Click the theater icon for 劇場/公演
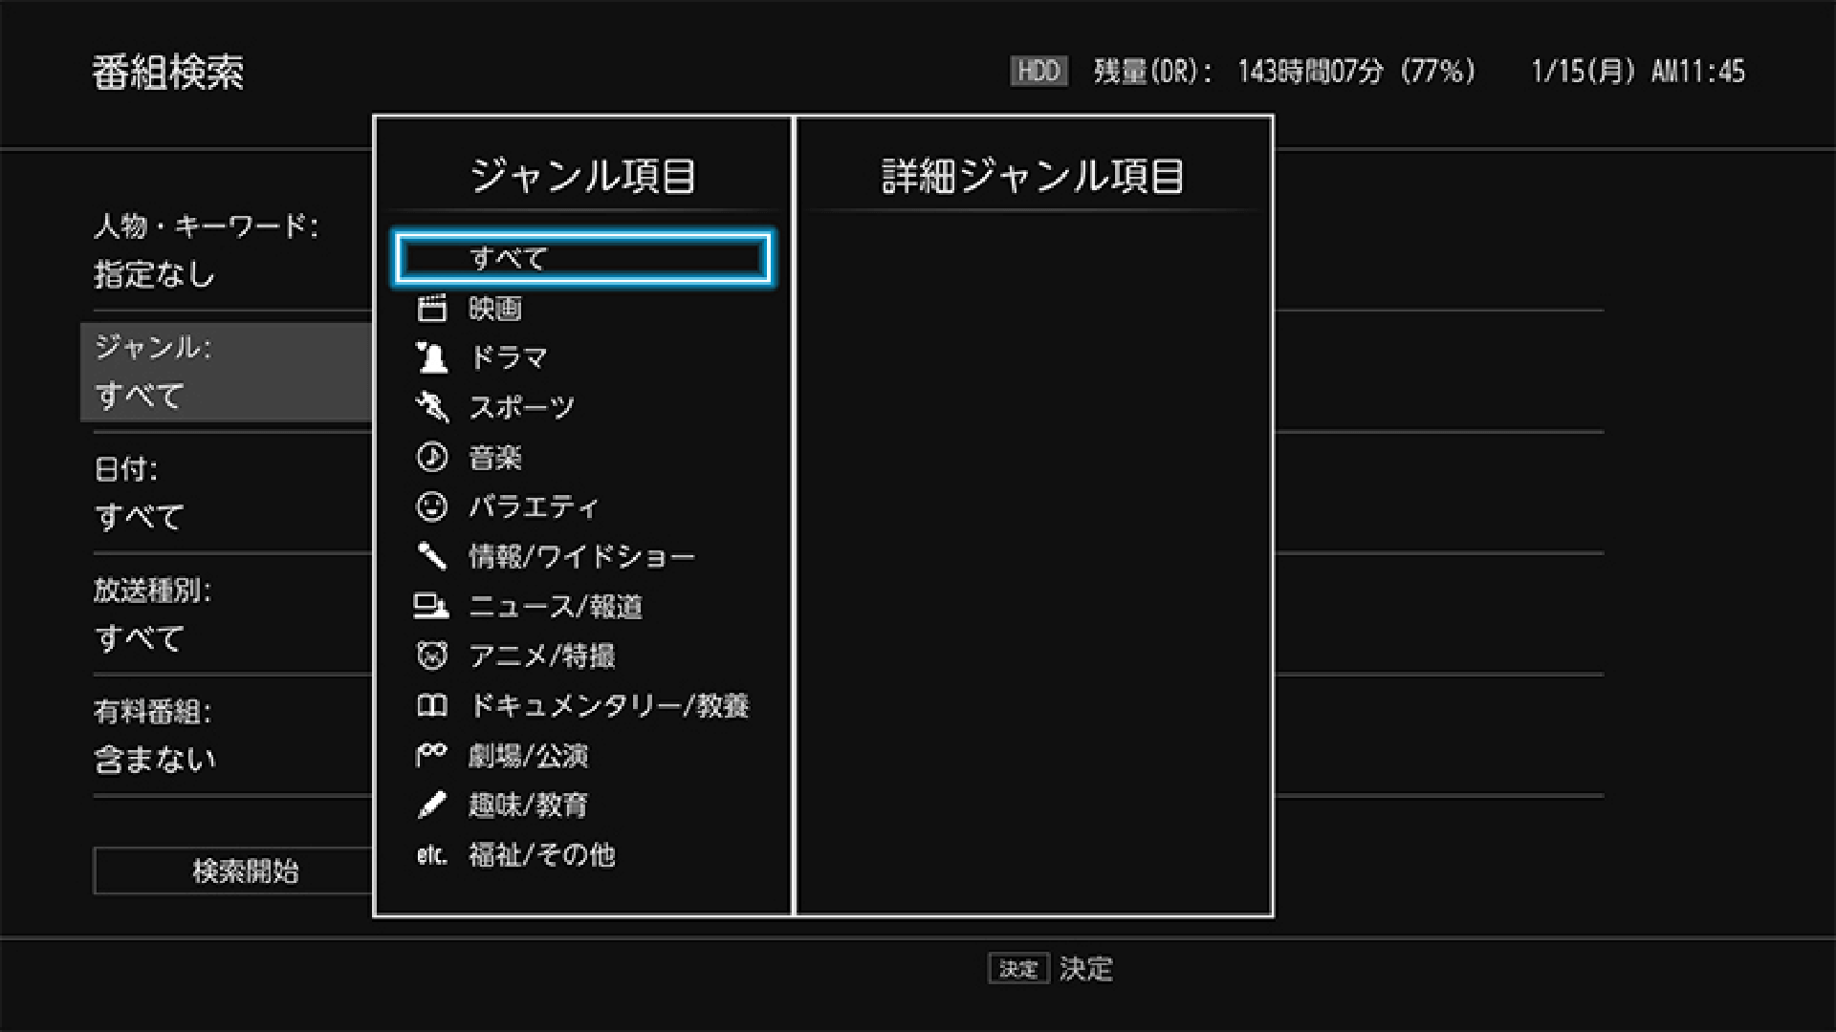1836x1032 pixels. coord(431,755)
